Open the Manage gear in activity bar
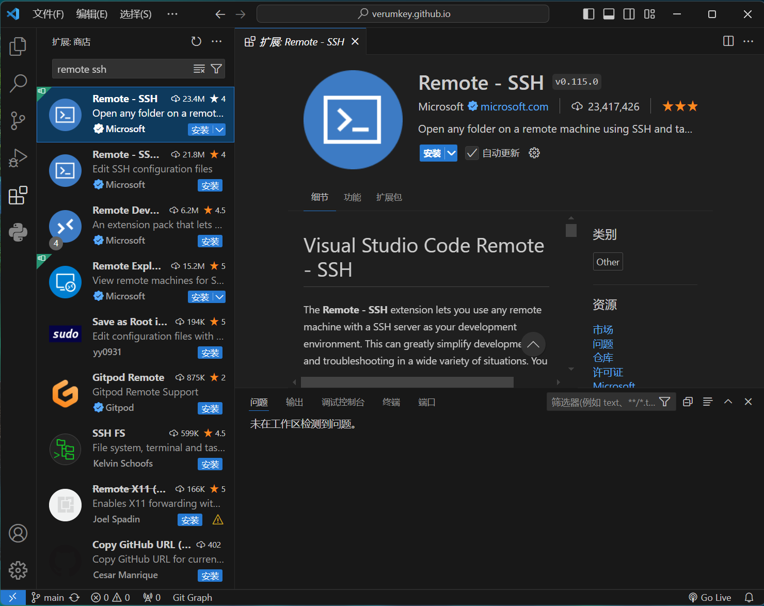 18,570
